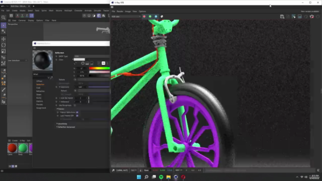This screenshot has height=181, width=322.
Task: Expand the GGX Tail Falloff parameter
Action: coord(60,98)
